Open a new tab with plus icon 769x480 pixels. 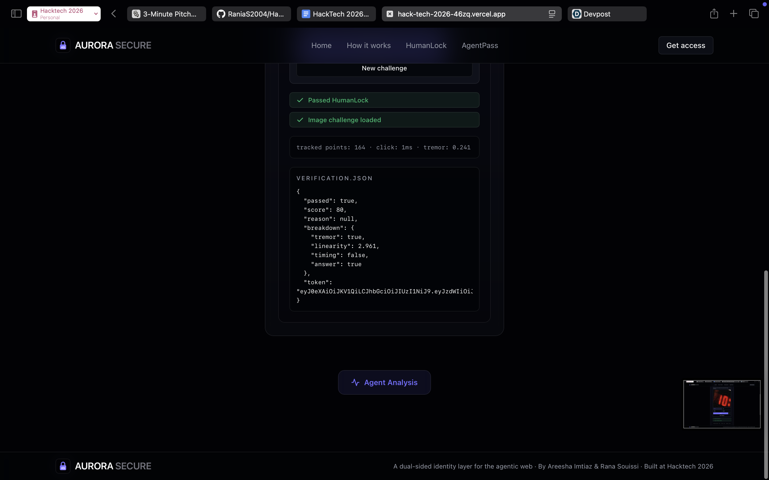pos(733,14)
